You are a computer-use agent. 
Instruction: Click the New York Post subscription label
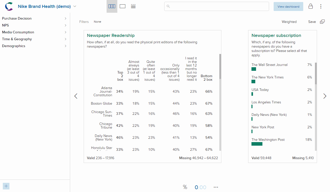(263, 127)
